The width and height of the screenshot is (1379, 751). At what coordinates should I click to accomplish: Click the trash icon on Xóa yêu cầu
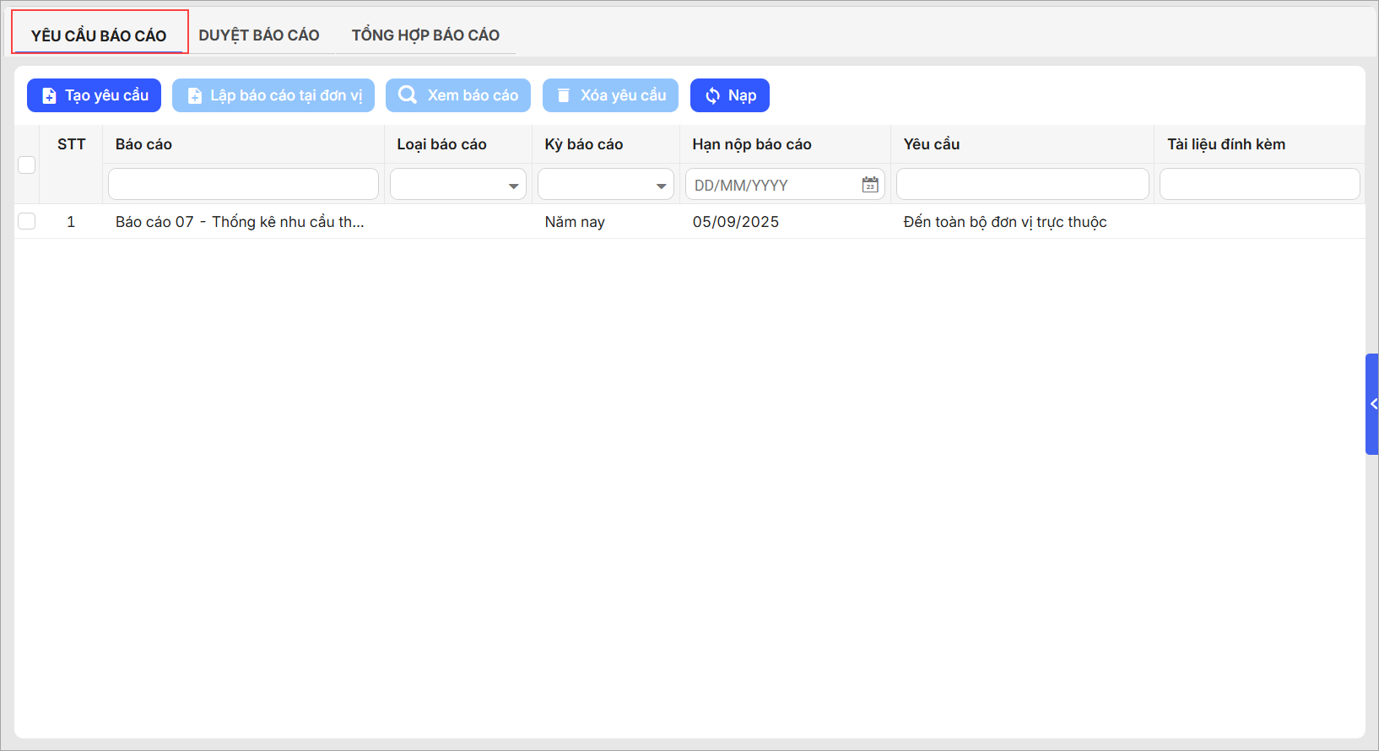(x=564, y=95)
